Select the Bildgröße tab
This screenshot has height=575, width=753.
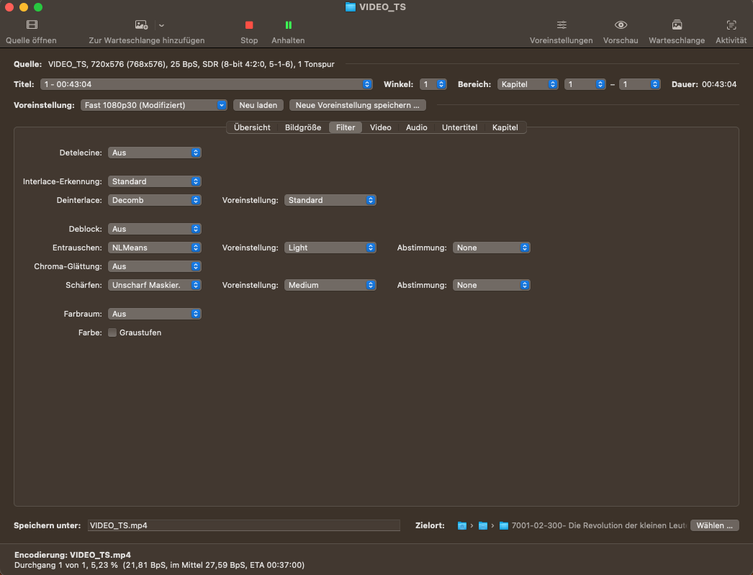pyautogui.click(x=303, y=127)
